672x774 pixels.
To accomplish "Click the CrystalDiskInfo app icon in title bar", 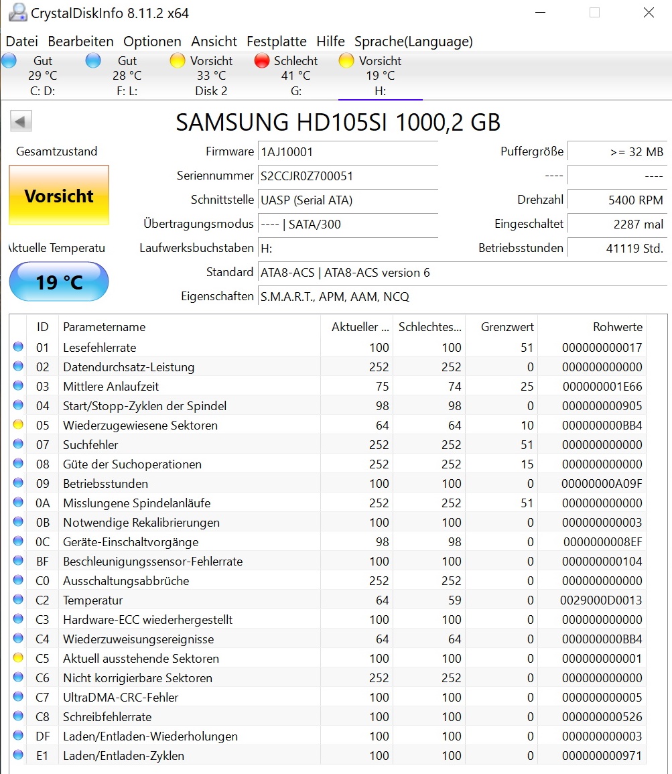I will tap(18, 12).
